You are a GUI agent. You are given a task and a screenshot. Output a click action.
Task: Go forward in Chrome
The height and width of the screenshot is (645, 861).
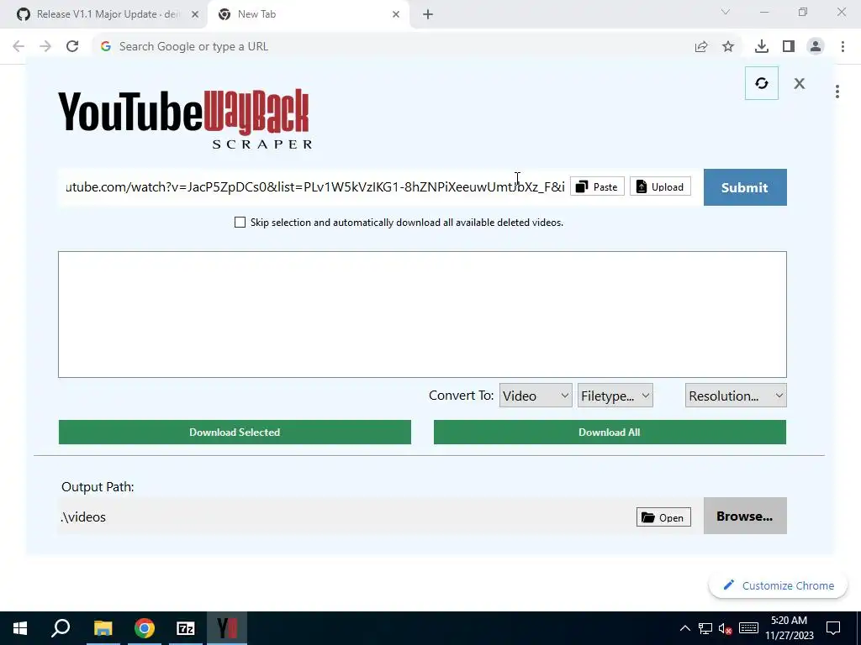(45, 46)
